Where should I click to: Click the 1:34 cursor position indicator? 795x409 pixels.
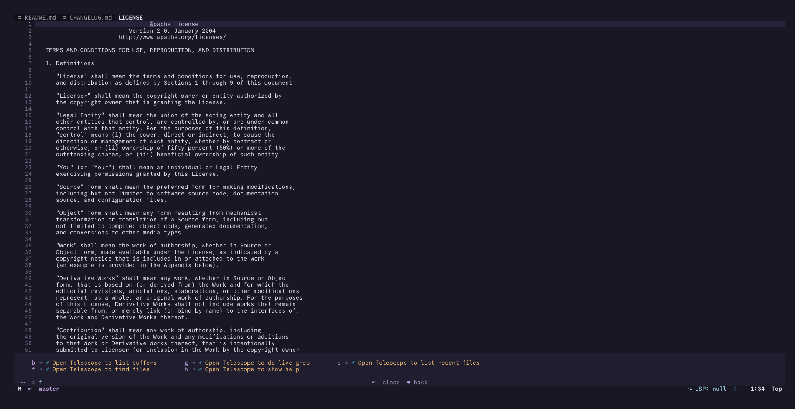757,389
